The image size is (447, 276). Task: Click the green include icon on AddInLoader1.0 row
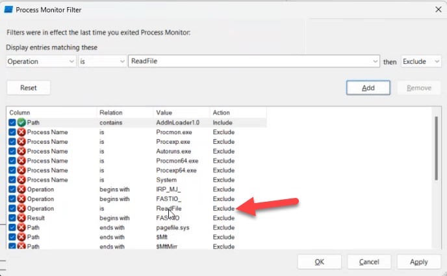point(21,122)
